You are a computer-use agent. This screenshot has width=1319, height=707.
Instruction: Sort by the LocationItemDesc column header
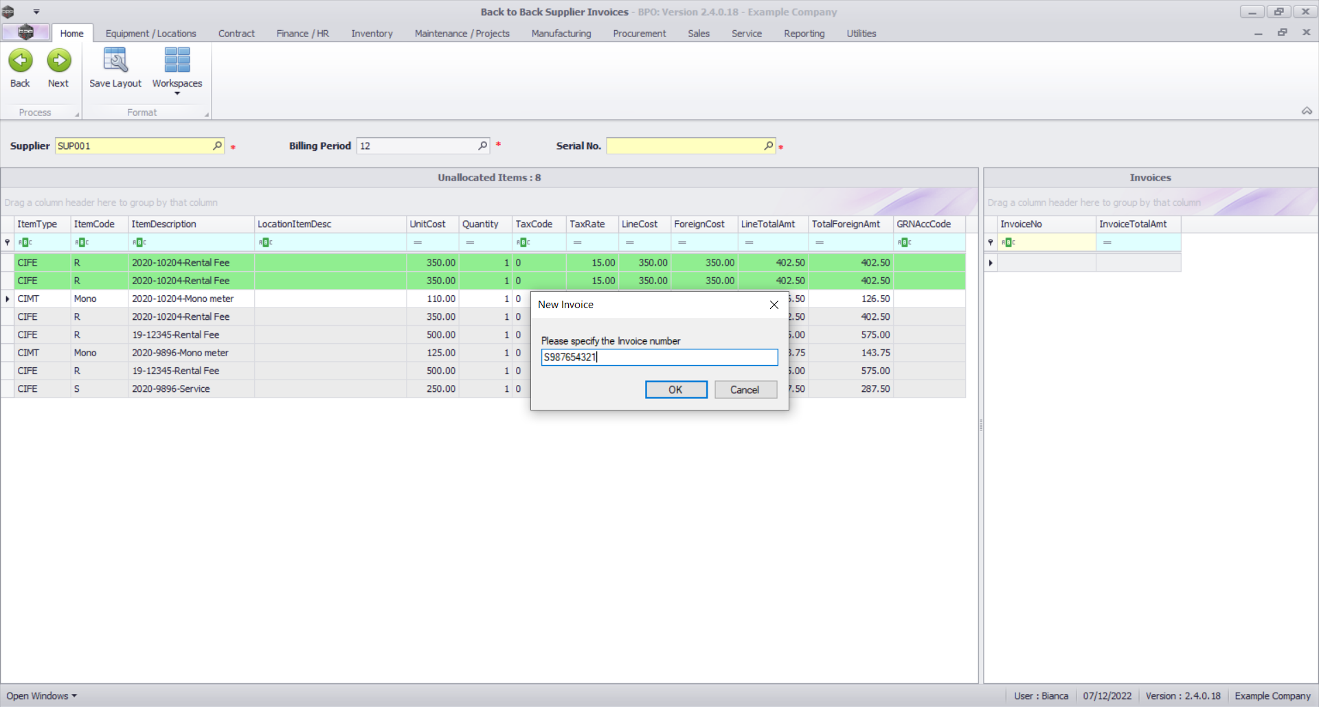[x=330, y=224]
